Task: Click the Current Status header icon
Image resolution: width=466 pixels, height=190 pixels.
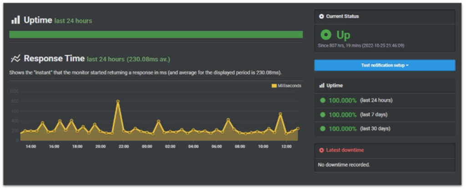Action: pyautogui.click(x=322, y=16)
